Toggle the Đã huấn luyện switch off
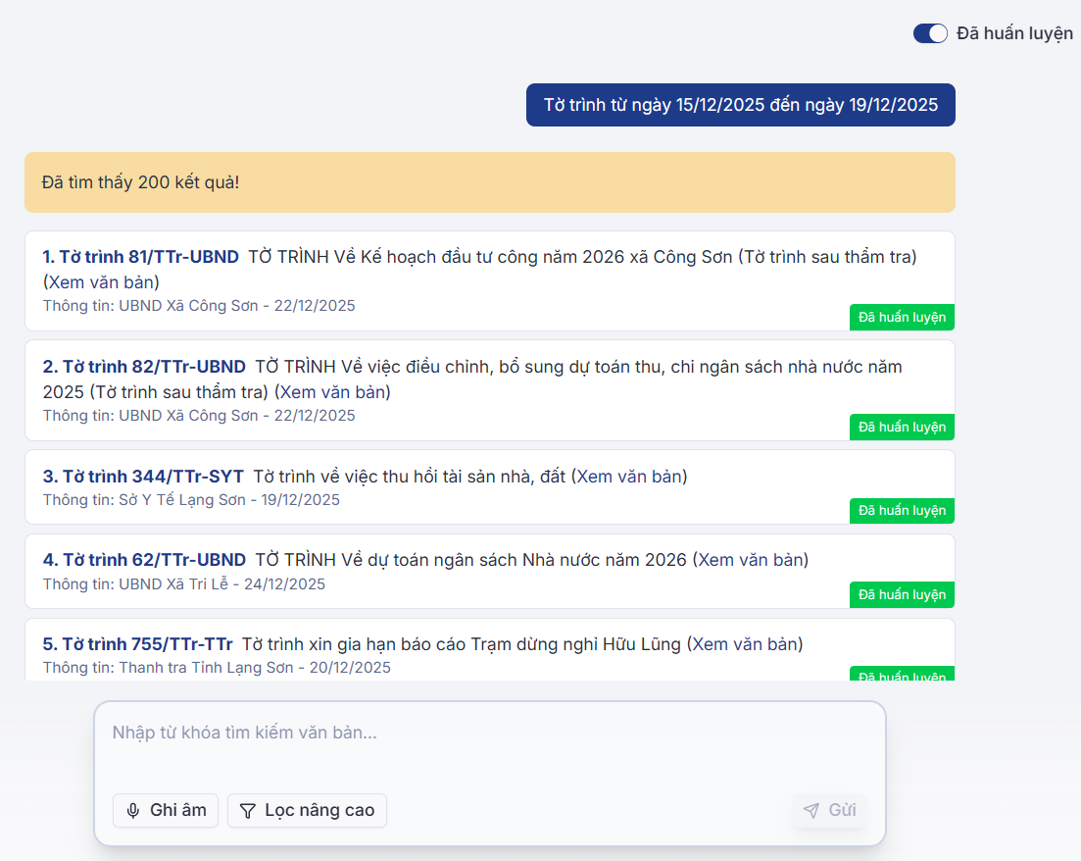 click(930, 33)
